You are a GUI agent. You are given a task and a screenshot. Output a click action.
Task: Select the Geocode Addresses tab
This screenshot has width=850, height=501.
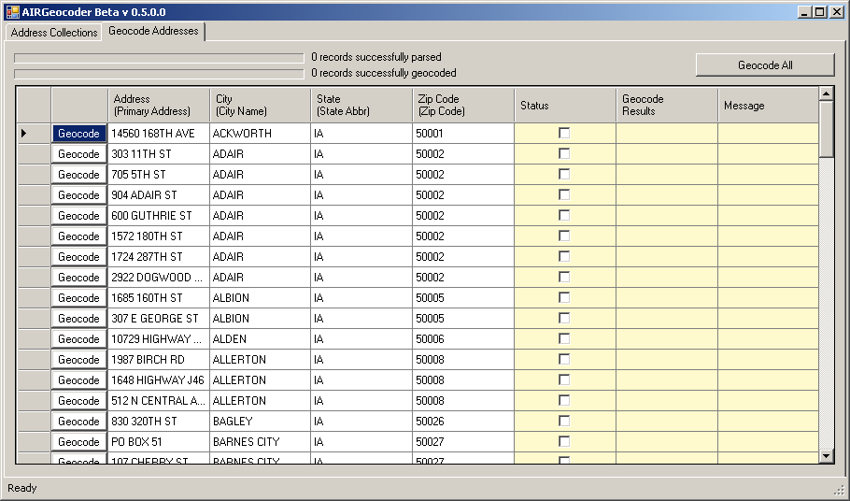pos(153,32)
